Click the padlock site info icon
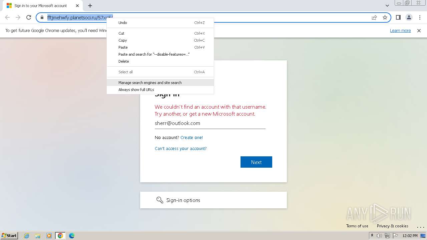Screen dimensions: 427x240 [42, 17]
